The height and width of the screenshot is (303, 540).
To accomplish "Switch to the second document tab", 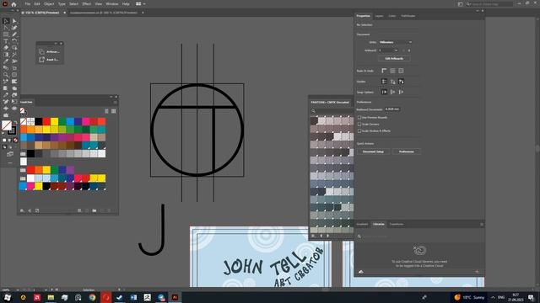I will pyautogui.click(x=104, y=13).
